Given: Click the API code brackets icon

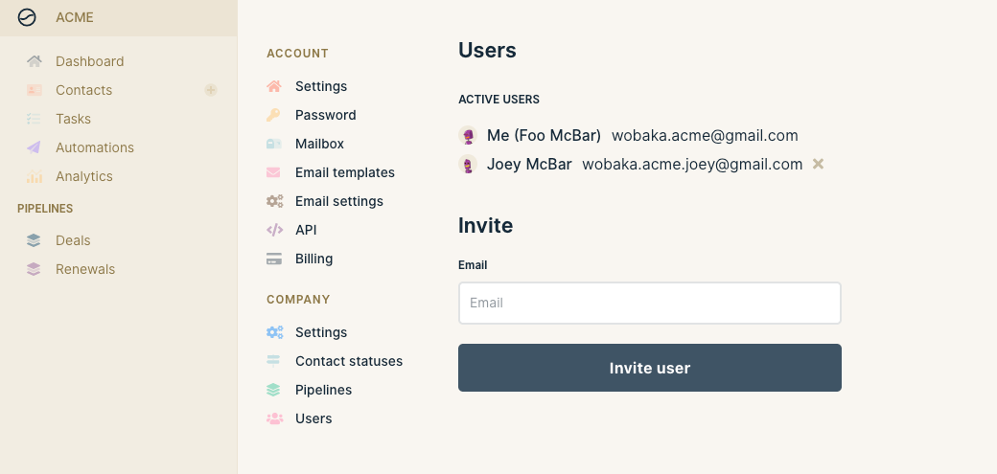Looking at the screenshot, I should 275,230.
